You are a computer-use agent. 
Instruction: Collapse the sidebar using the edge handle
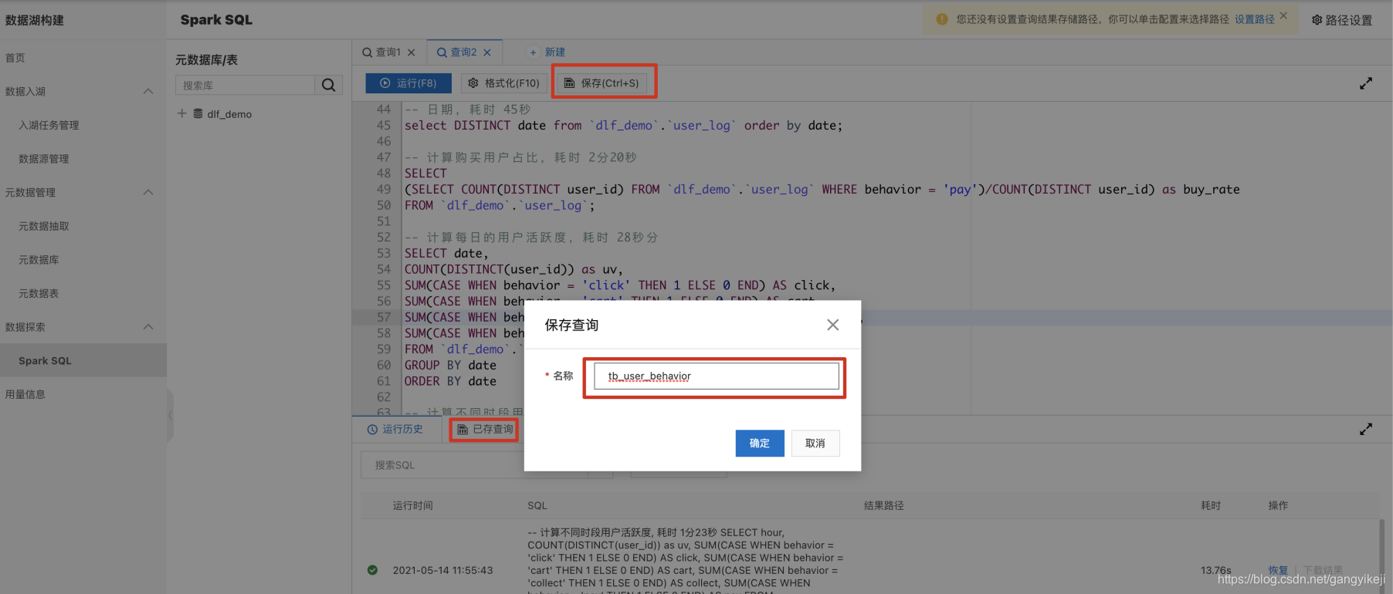click(170, 415)
